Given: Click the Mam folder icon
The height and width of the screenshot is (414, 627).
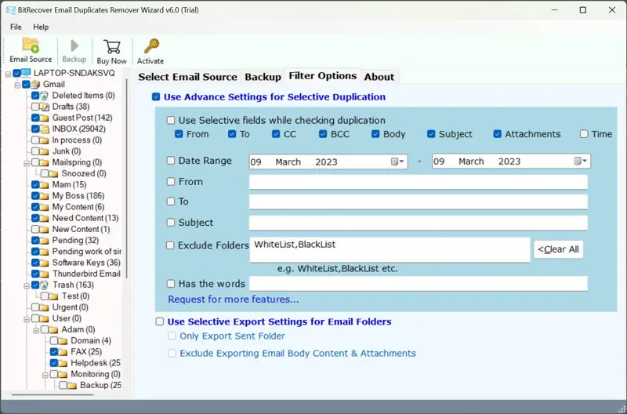Looking at the screenshot, I should pos(45,185).
